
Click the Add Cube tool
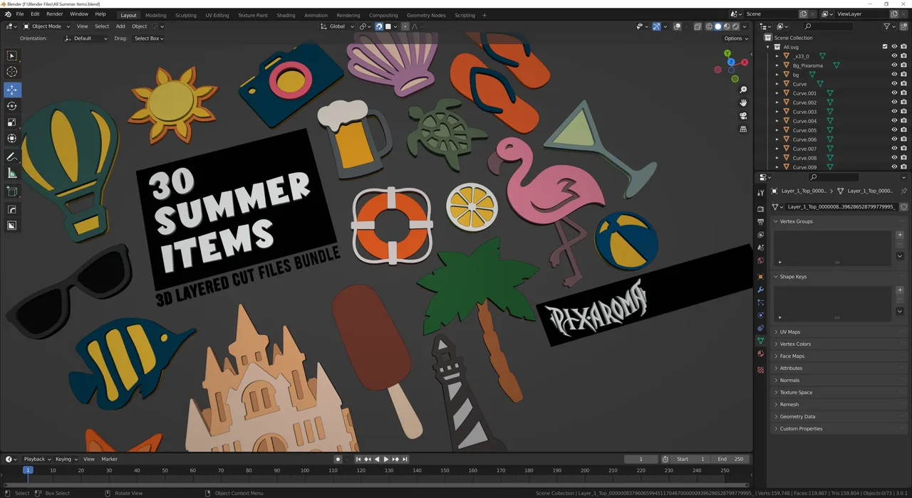tap(12, 191)
